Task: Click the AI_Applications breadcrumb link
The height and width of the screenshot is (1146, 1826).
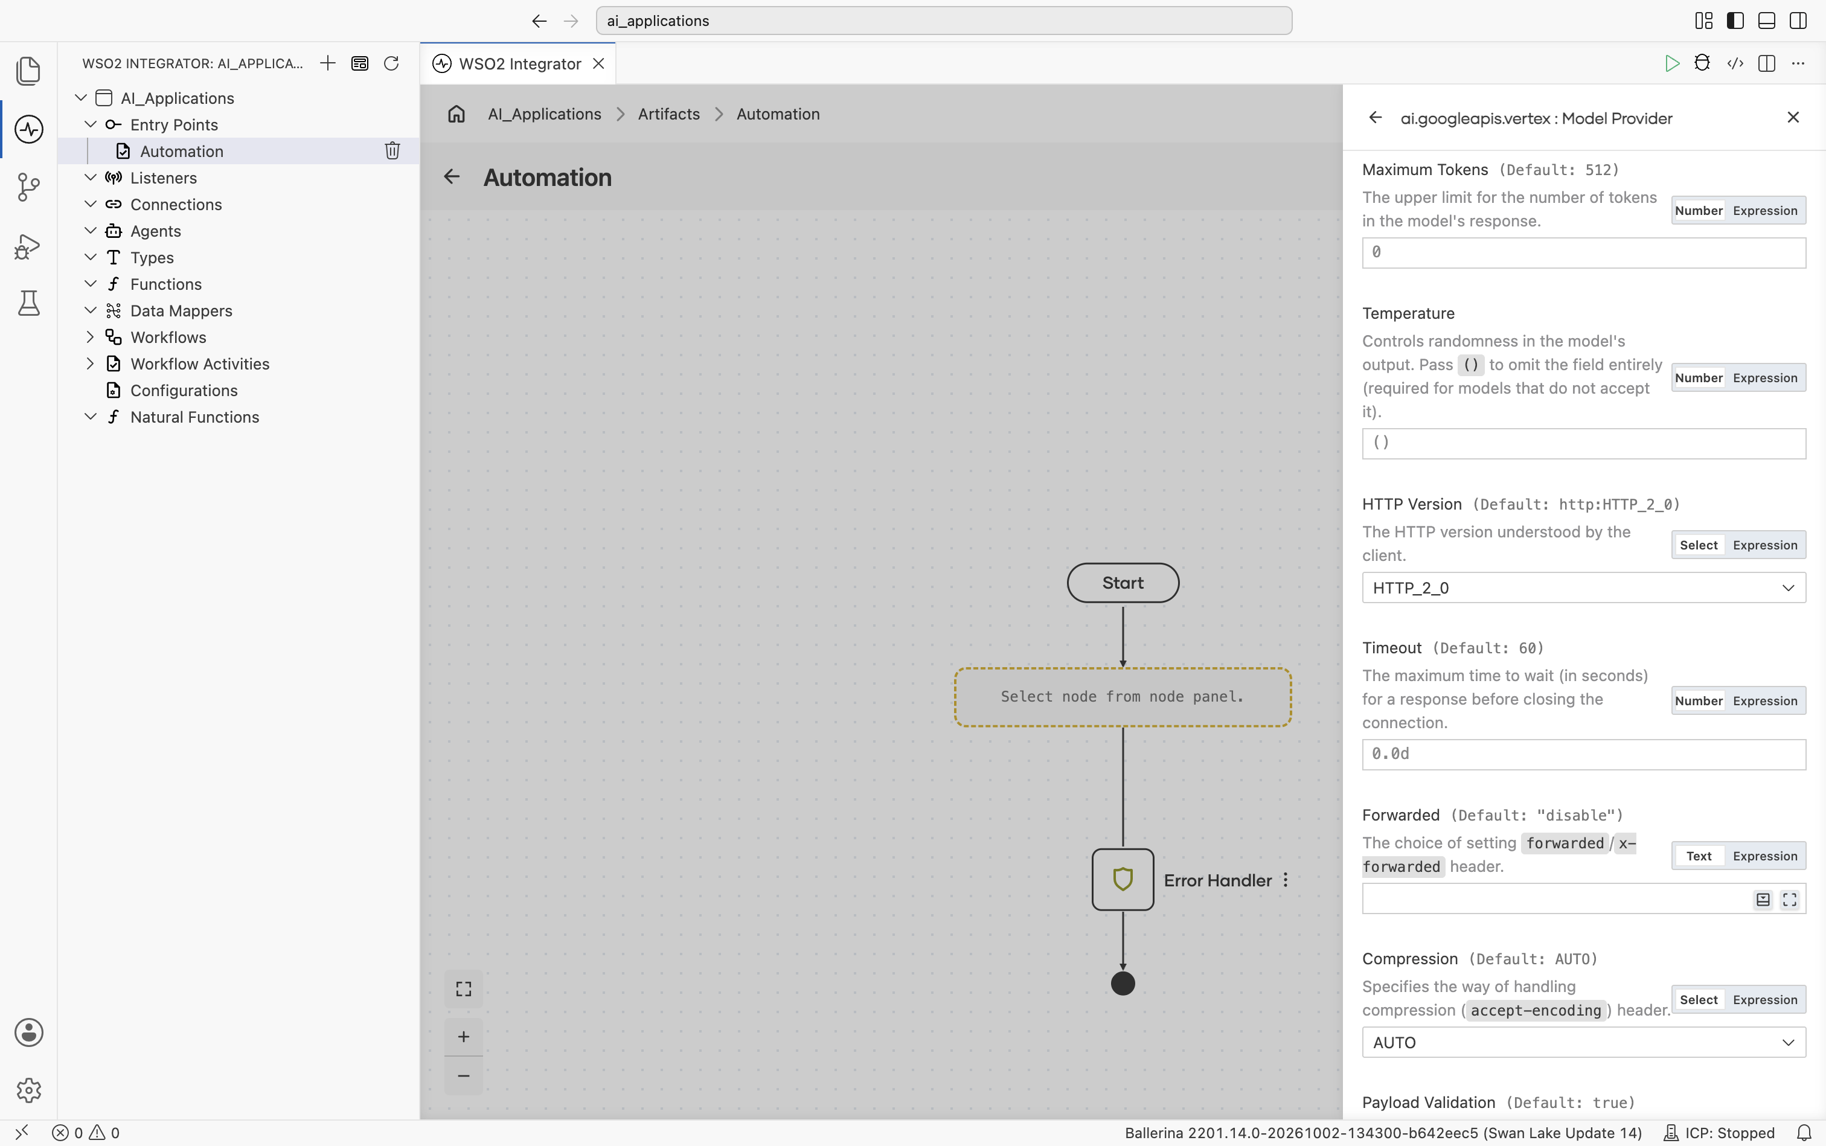Action: click(x=544, y=114)
